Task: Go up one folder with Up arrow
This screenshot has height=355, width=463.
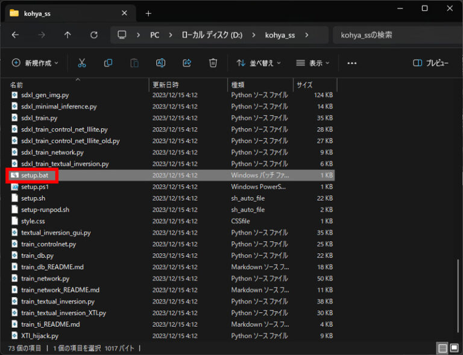Action: (x=67, y=35)
